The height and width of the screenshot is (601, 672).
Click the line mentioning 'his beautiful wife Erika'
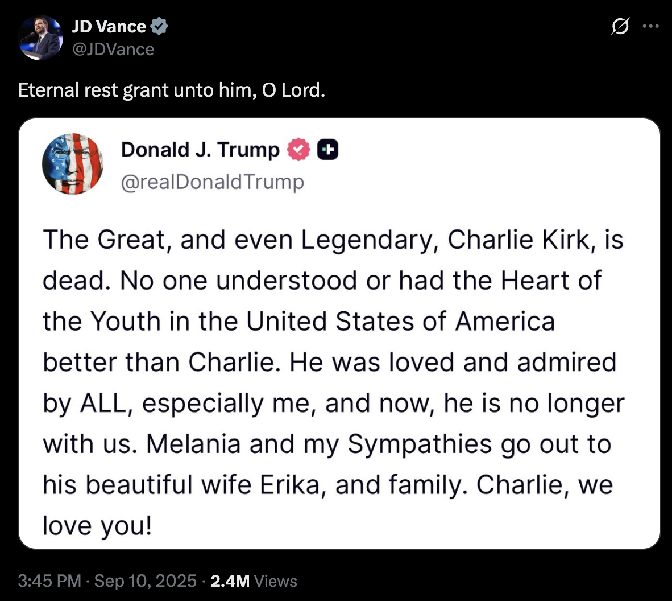(327, 485)
